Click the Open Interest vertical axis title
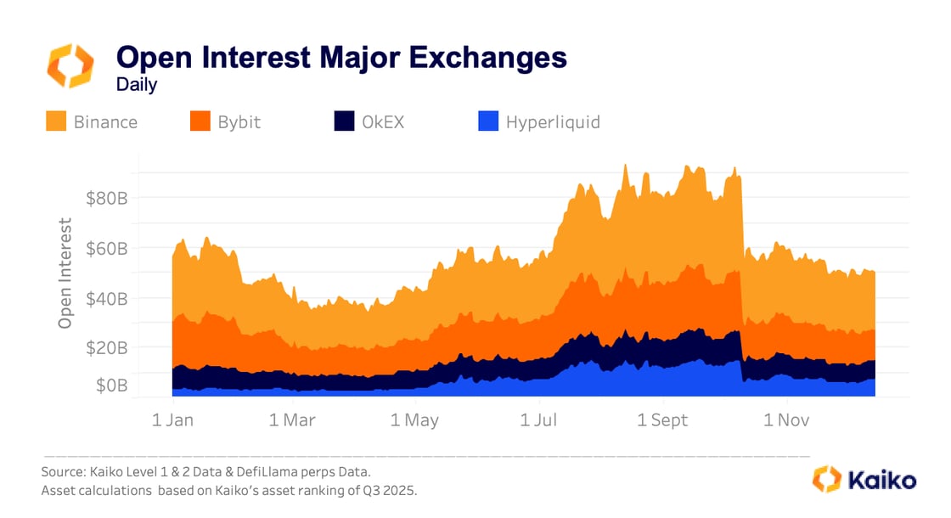Image resolution: width=951 pixels, height=518 pixels. click(65, 273)
